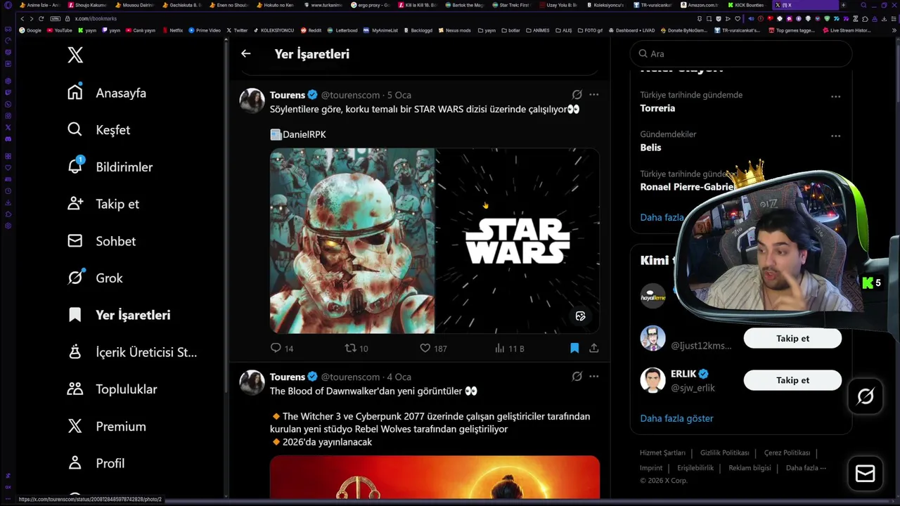This screenshot has width=900, height=506.
Task: Open the bloody stormtrooper image
Action: pos(352,240)
